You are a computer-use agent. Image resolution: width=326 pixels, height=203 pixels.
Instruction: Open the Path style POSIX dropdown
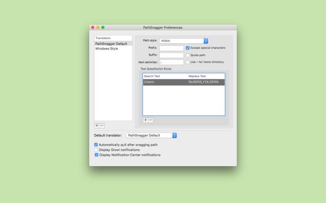(184, 41)
